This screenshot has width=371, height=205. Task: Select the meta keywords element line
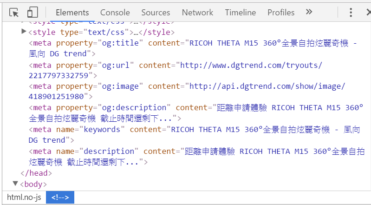point(194,135)
